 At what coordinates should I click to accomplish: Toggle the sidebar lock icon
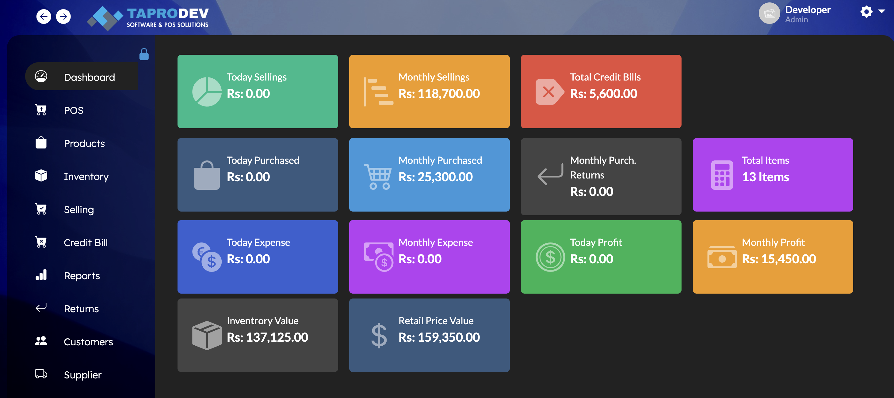[x=144, y=54]
